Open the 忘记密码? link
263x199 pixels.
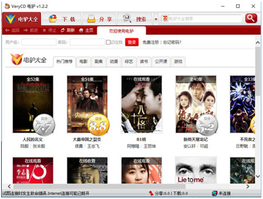[x=172, y=42]
